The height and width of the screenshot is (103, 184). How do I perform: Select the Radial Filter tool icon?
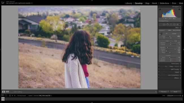pos(174,24)
